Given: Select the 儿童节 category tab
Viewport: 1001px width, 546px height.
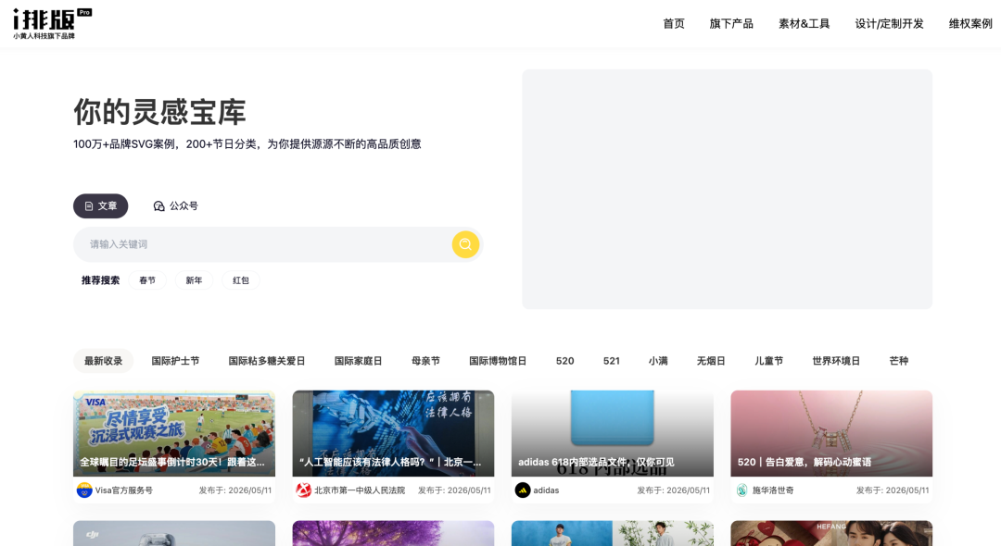Looking at the screenshot, I should [768, 361].
